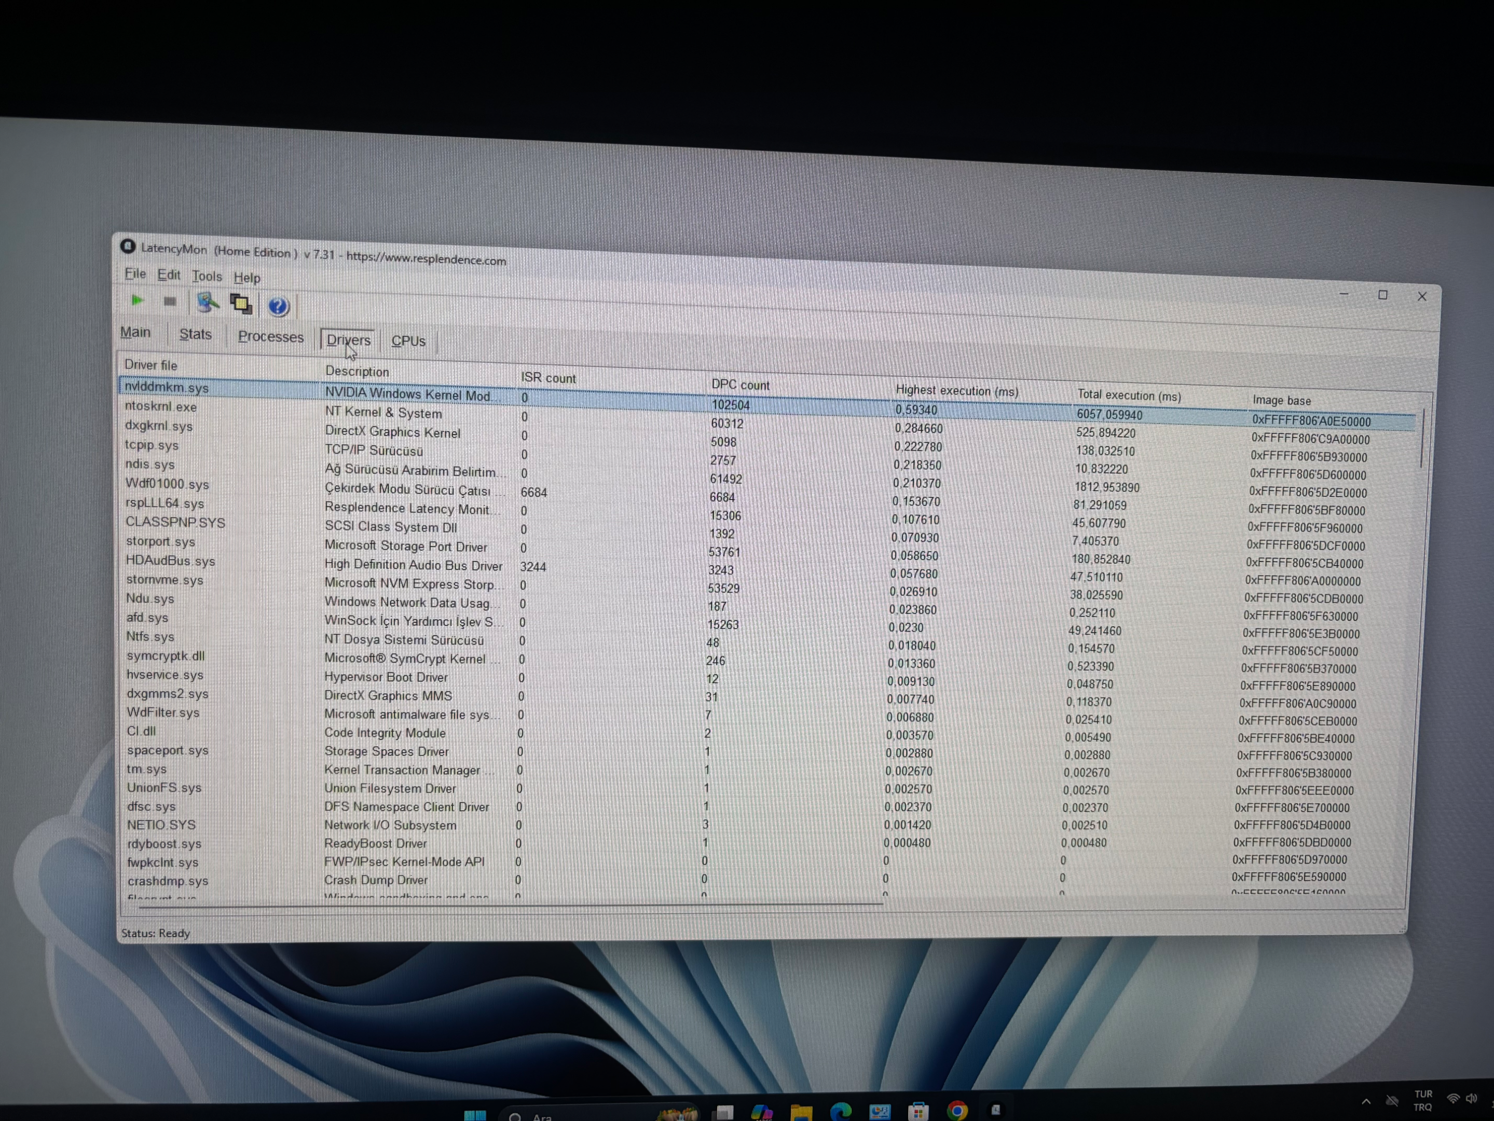
Task: Click the taskbar volume speaker icon
Action: (1472, 1099)
